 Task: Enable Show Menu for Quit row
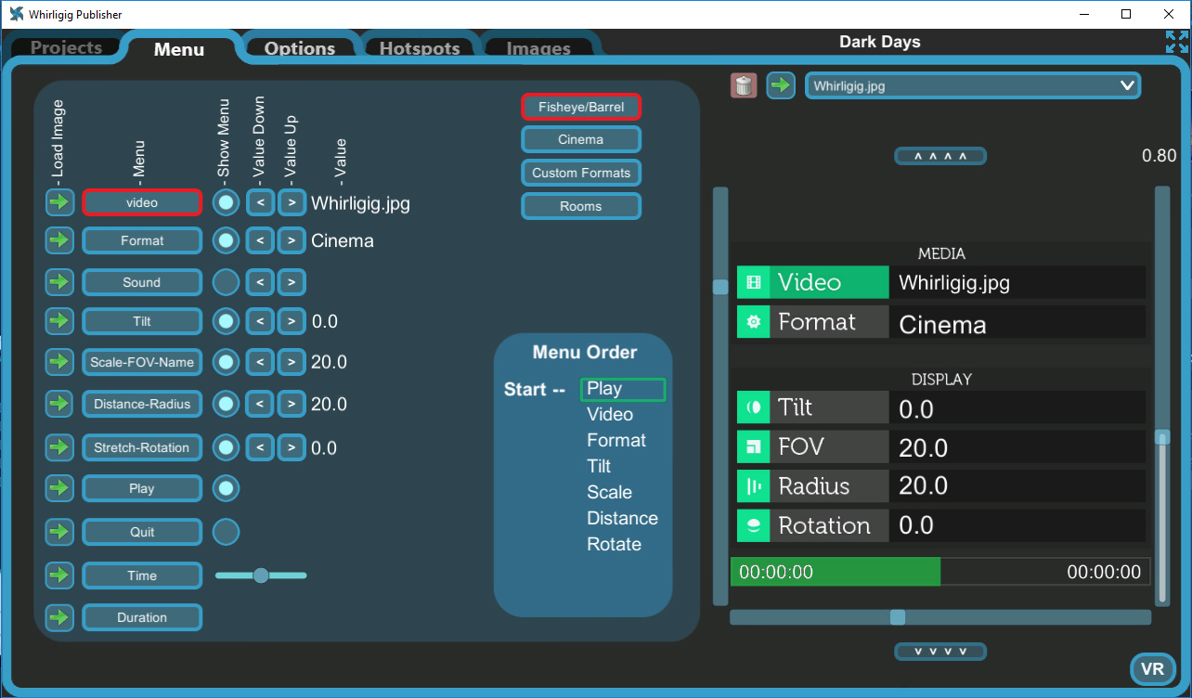(227, 532)
